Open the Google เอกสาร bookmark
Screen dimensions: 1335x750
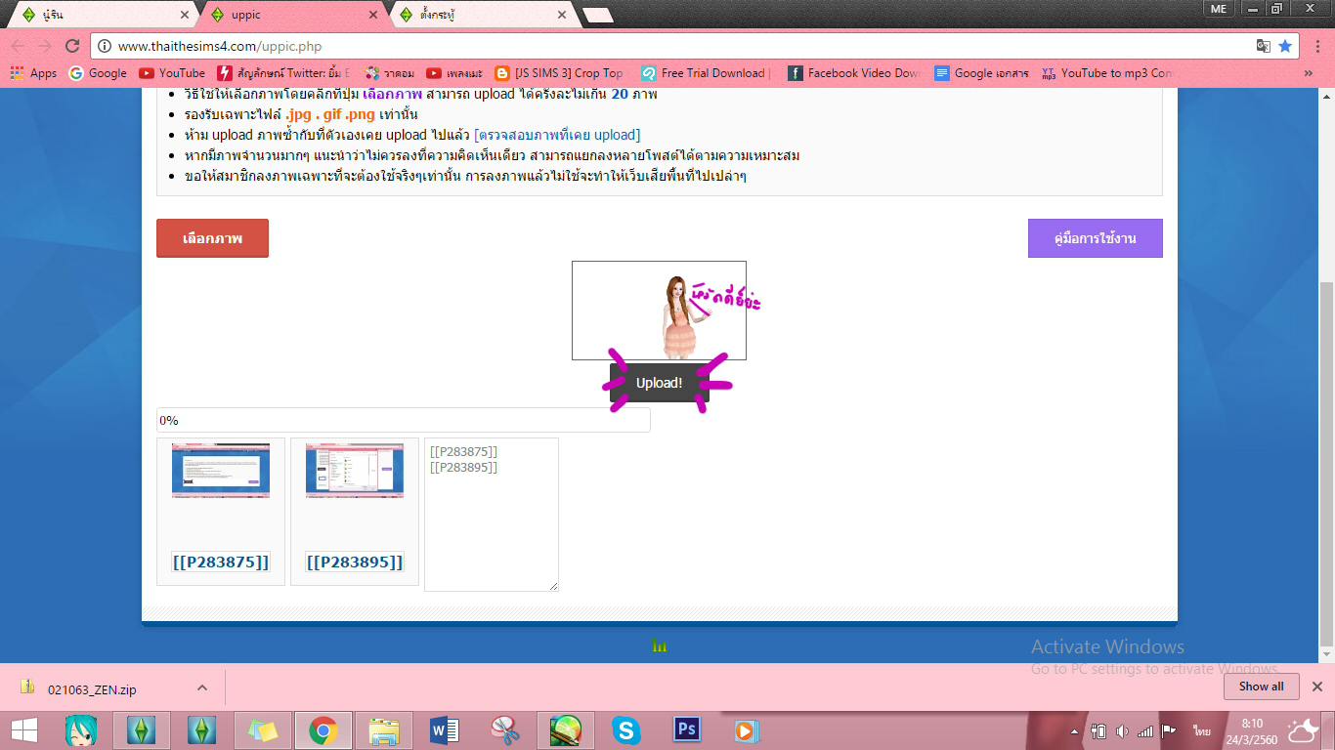pos(981,73)
